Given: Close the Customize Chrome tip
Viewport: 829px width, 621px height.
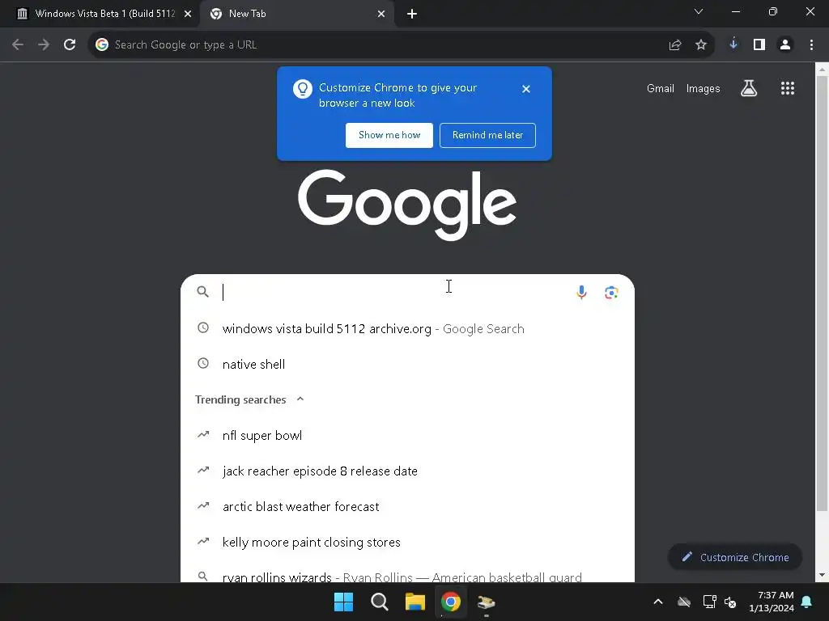Looking at the screenshot, I should click(x=525, y=89).
